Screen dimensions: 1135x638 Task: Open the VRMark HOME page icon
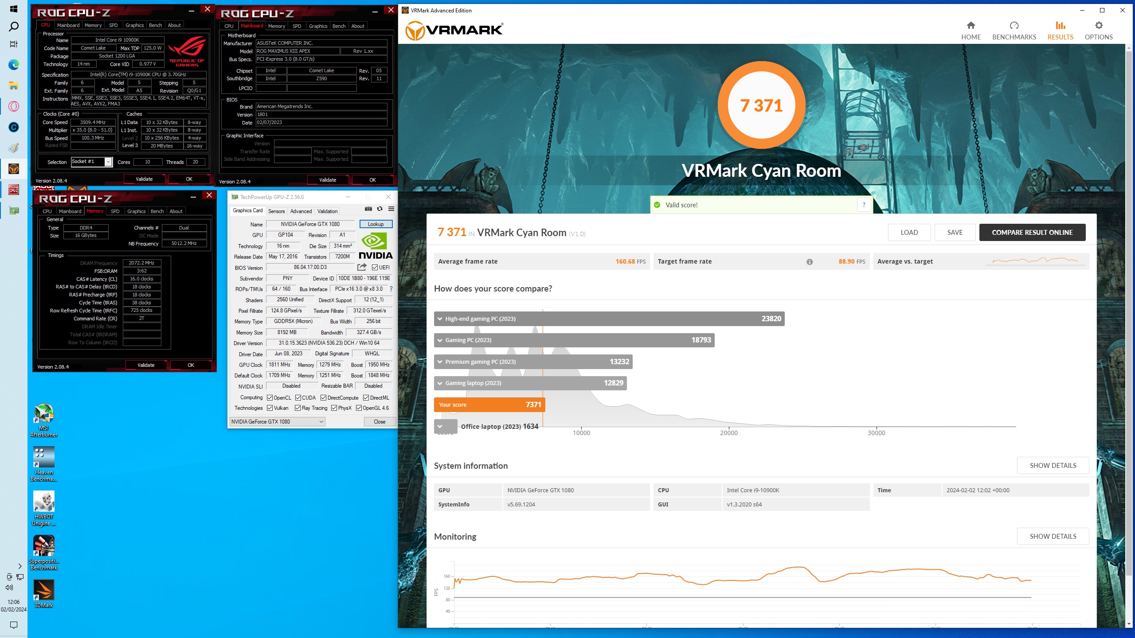point(971,25)
